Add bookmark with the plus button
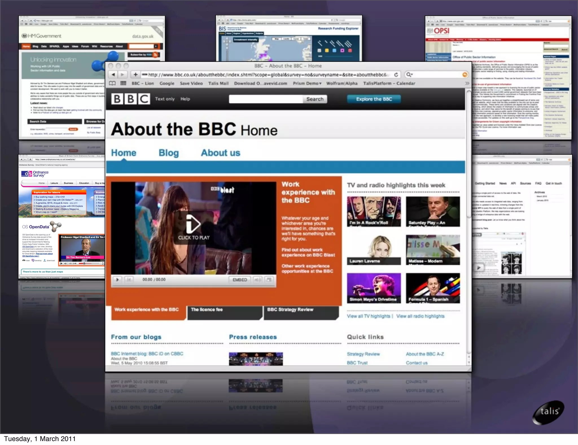The image size is (578, 445). (135, 75)
